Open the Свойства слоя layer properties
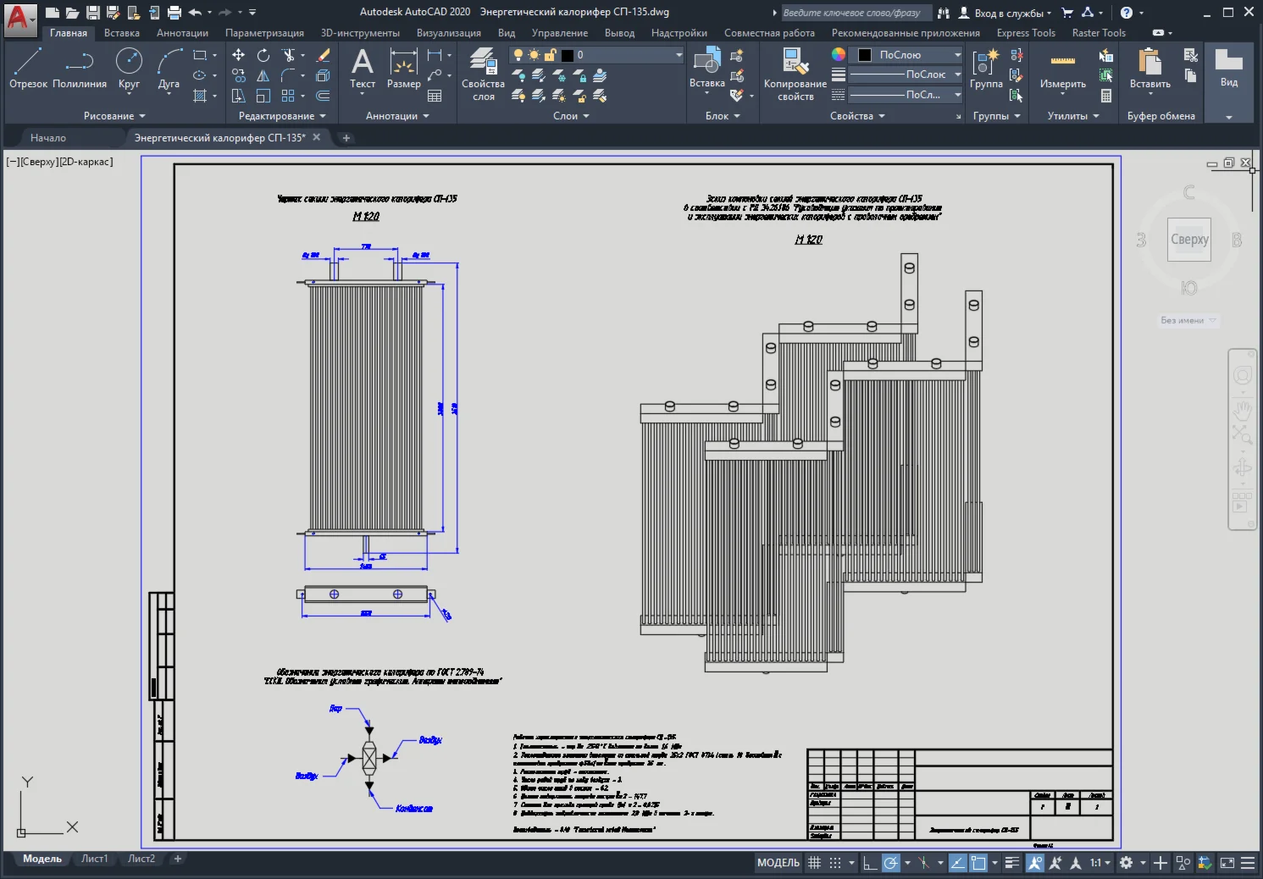 (483, 75)
